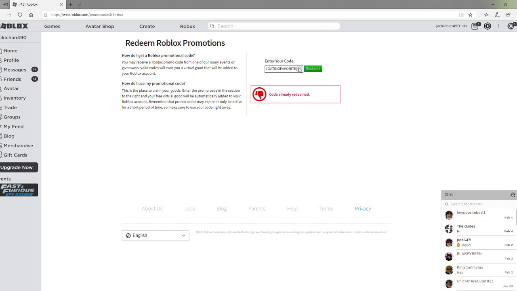Viewport: 517px width, 291px height.
Task: Open My Feed in sidebar
Action: click(x=14, y=127)
